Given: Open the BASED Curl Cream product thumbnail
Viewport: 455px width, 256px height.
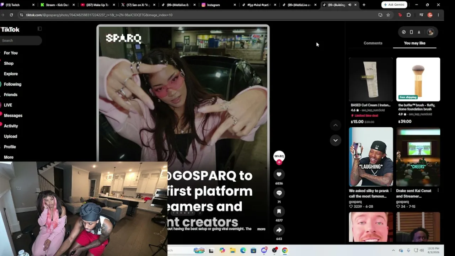Looking at the screenshot, I should pyautogui.click(x=371, y=79).
